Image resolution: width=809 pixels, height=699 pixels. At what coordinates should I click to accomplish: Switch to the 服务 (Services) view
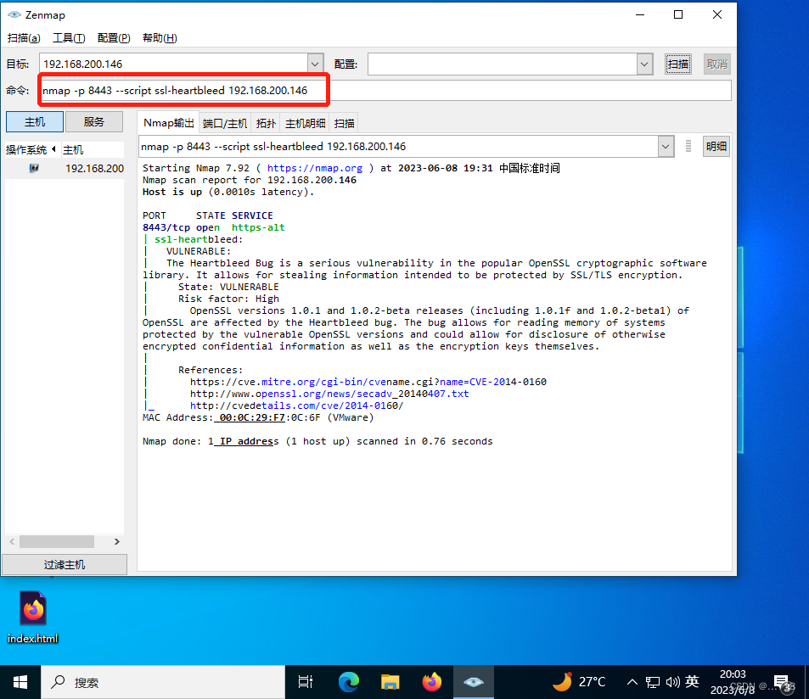point(93,121)
